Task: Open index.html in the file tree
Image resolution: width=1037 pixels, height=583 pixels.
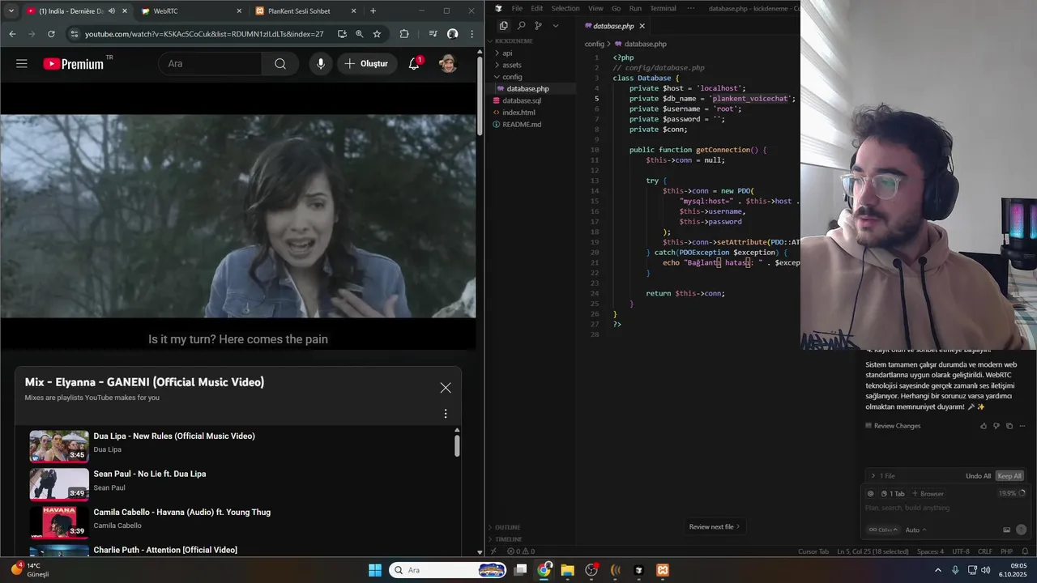Action: coord(530,113)
